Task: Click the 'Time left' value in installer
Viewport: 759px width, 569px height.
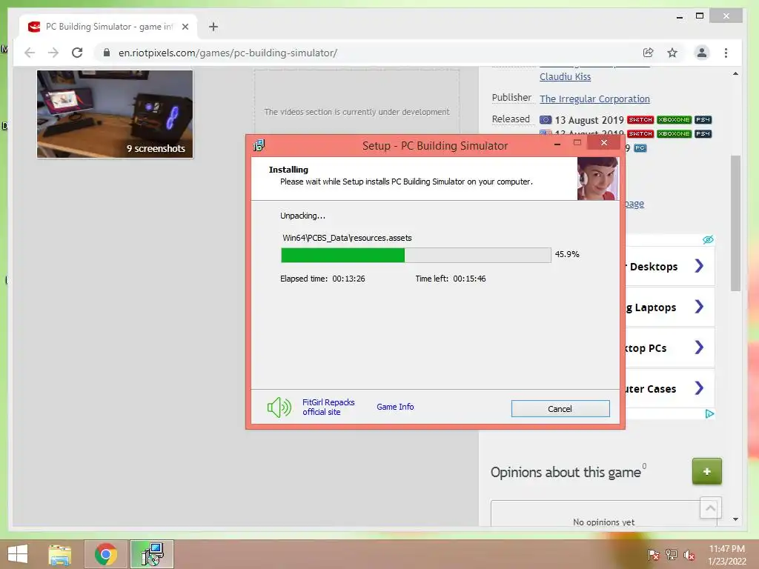Action: [x=469, y=279]
